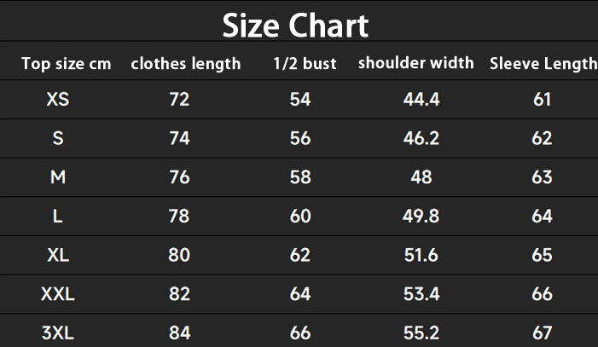598x347 pixels.
Task: Click the 53.4 shoulder width cell
Action: click(421, 294)
